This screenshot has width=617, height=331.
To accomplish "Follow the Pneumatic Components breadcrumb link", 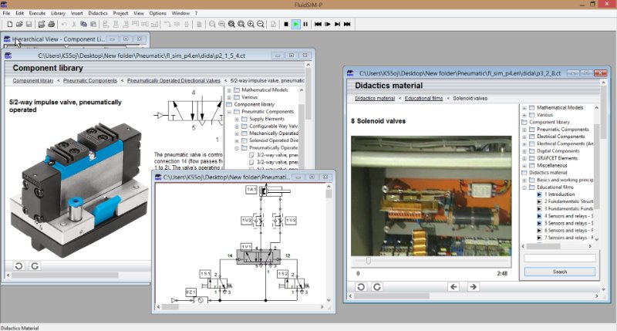I will [90, 80].
